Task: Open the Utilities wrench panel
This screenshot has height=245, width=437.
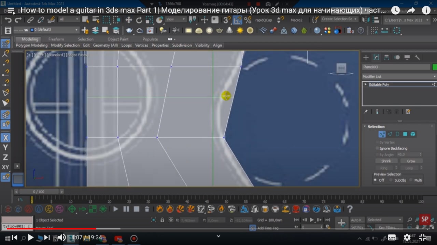Action: point(417,57)
